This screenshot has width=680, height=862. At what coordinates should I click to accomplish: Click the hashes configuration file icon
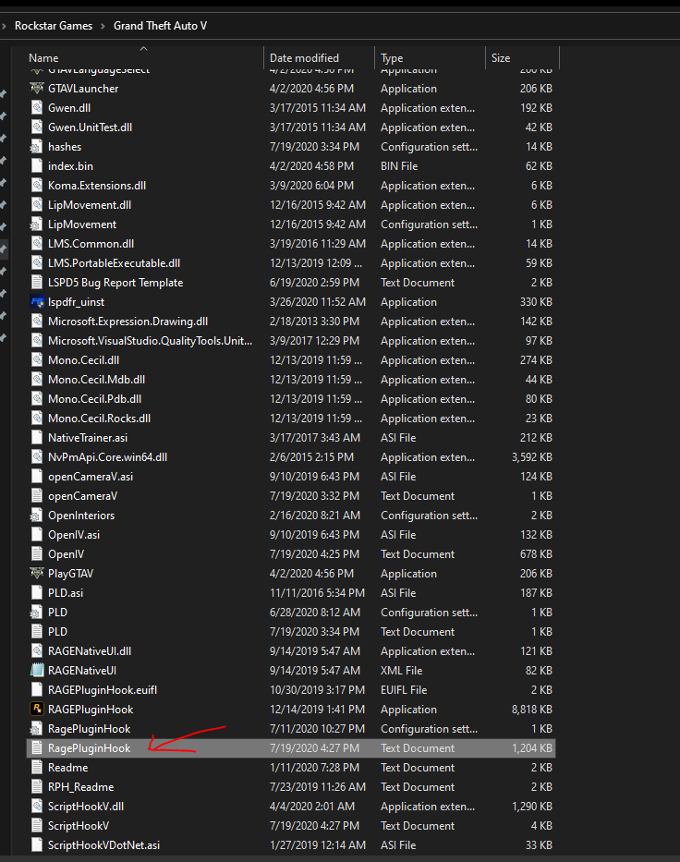pyautogui.click(x=37, y=147)
